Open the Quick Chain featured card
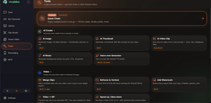Image resolution: width=211 pixels, height=103 pixels. [122, 18]
